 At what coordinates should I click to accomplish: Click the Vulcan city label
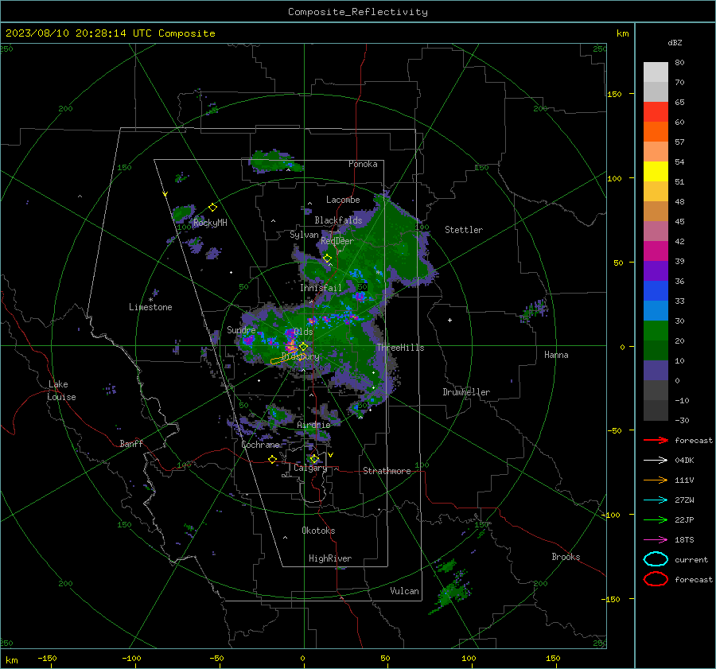[x=405, y=591]
